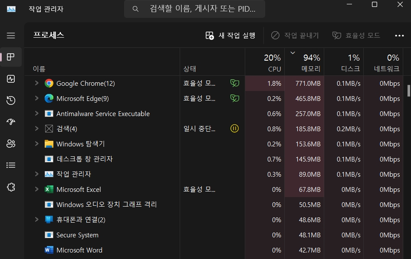Click the Antimalware Service Executable icon
This screenshot has height=259, width=411.
point(49,114)
